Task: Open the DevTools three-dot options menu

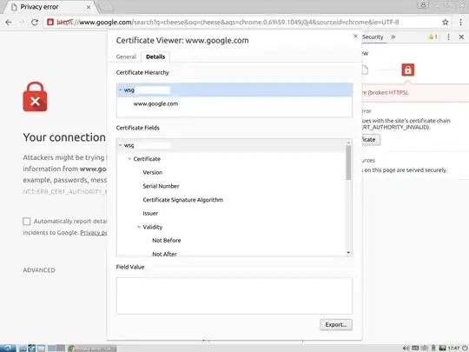Action: click(448, 37)
